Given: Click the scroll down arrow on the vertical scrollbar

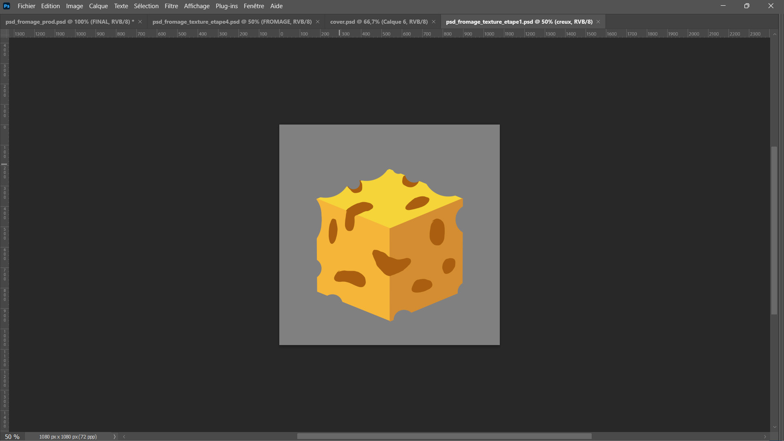Looking at the screenshot, I should tap(775, 427).
